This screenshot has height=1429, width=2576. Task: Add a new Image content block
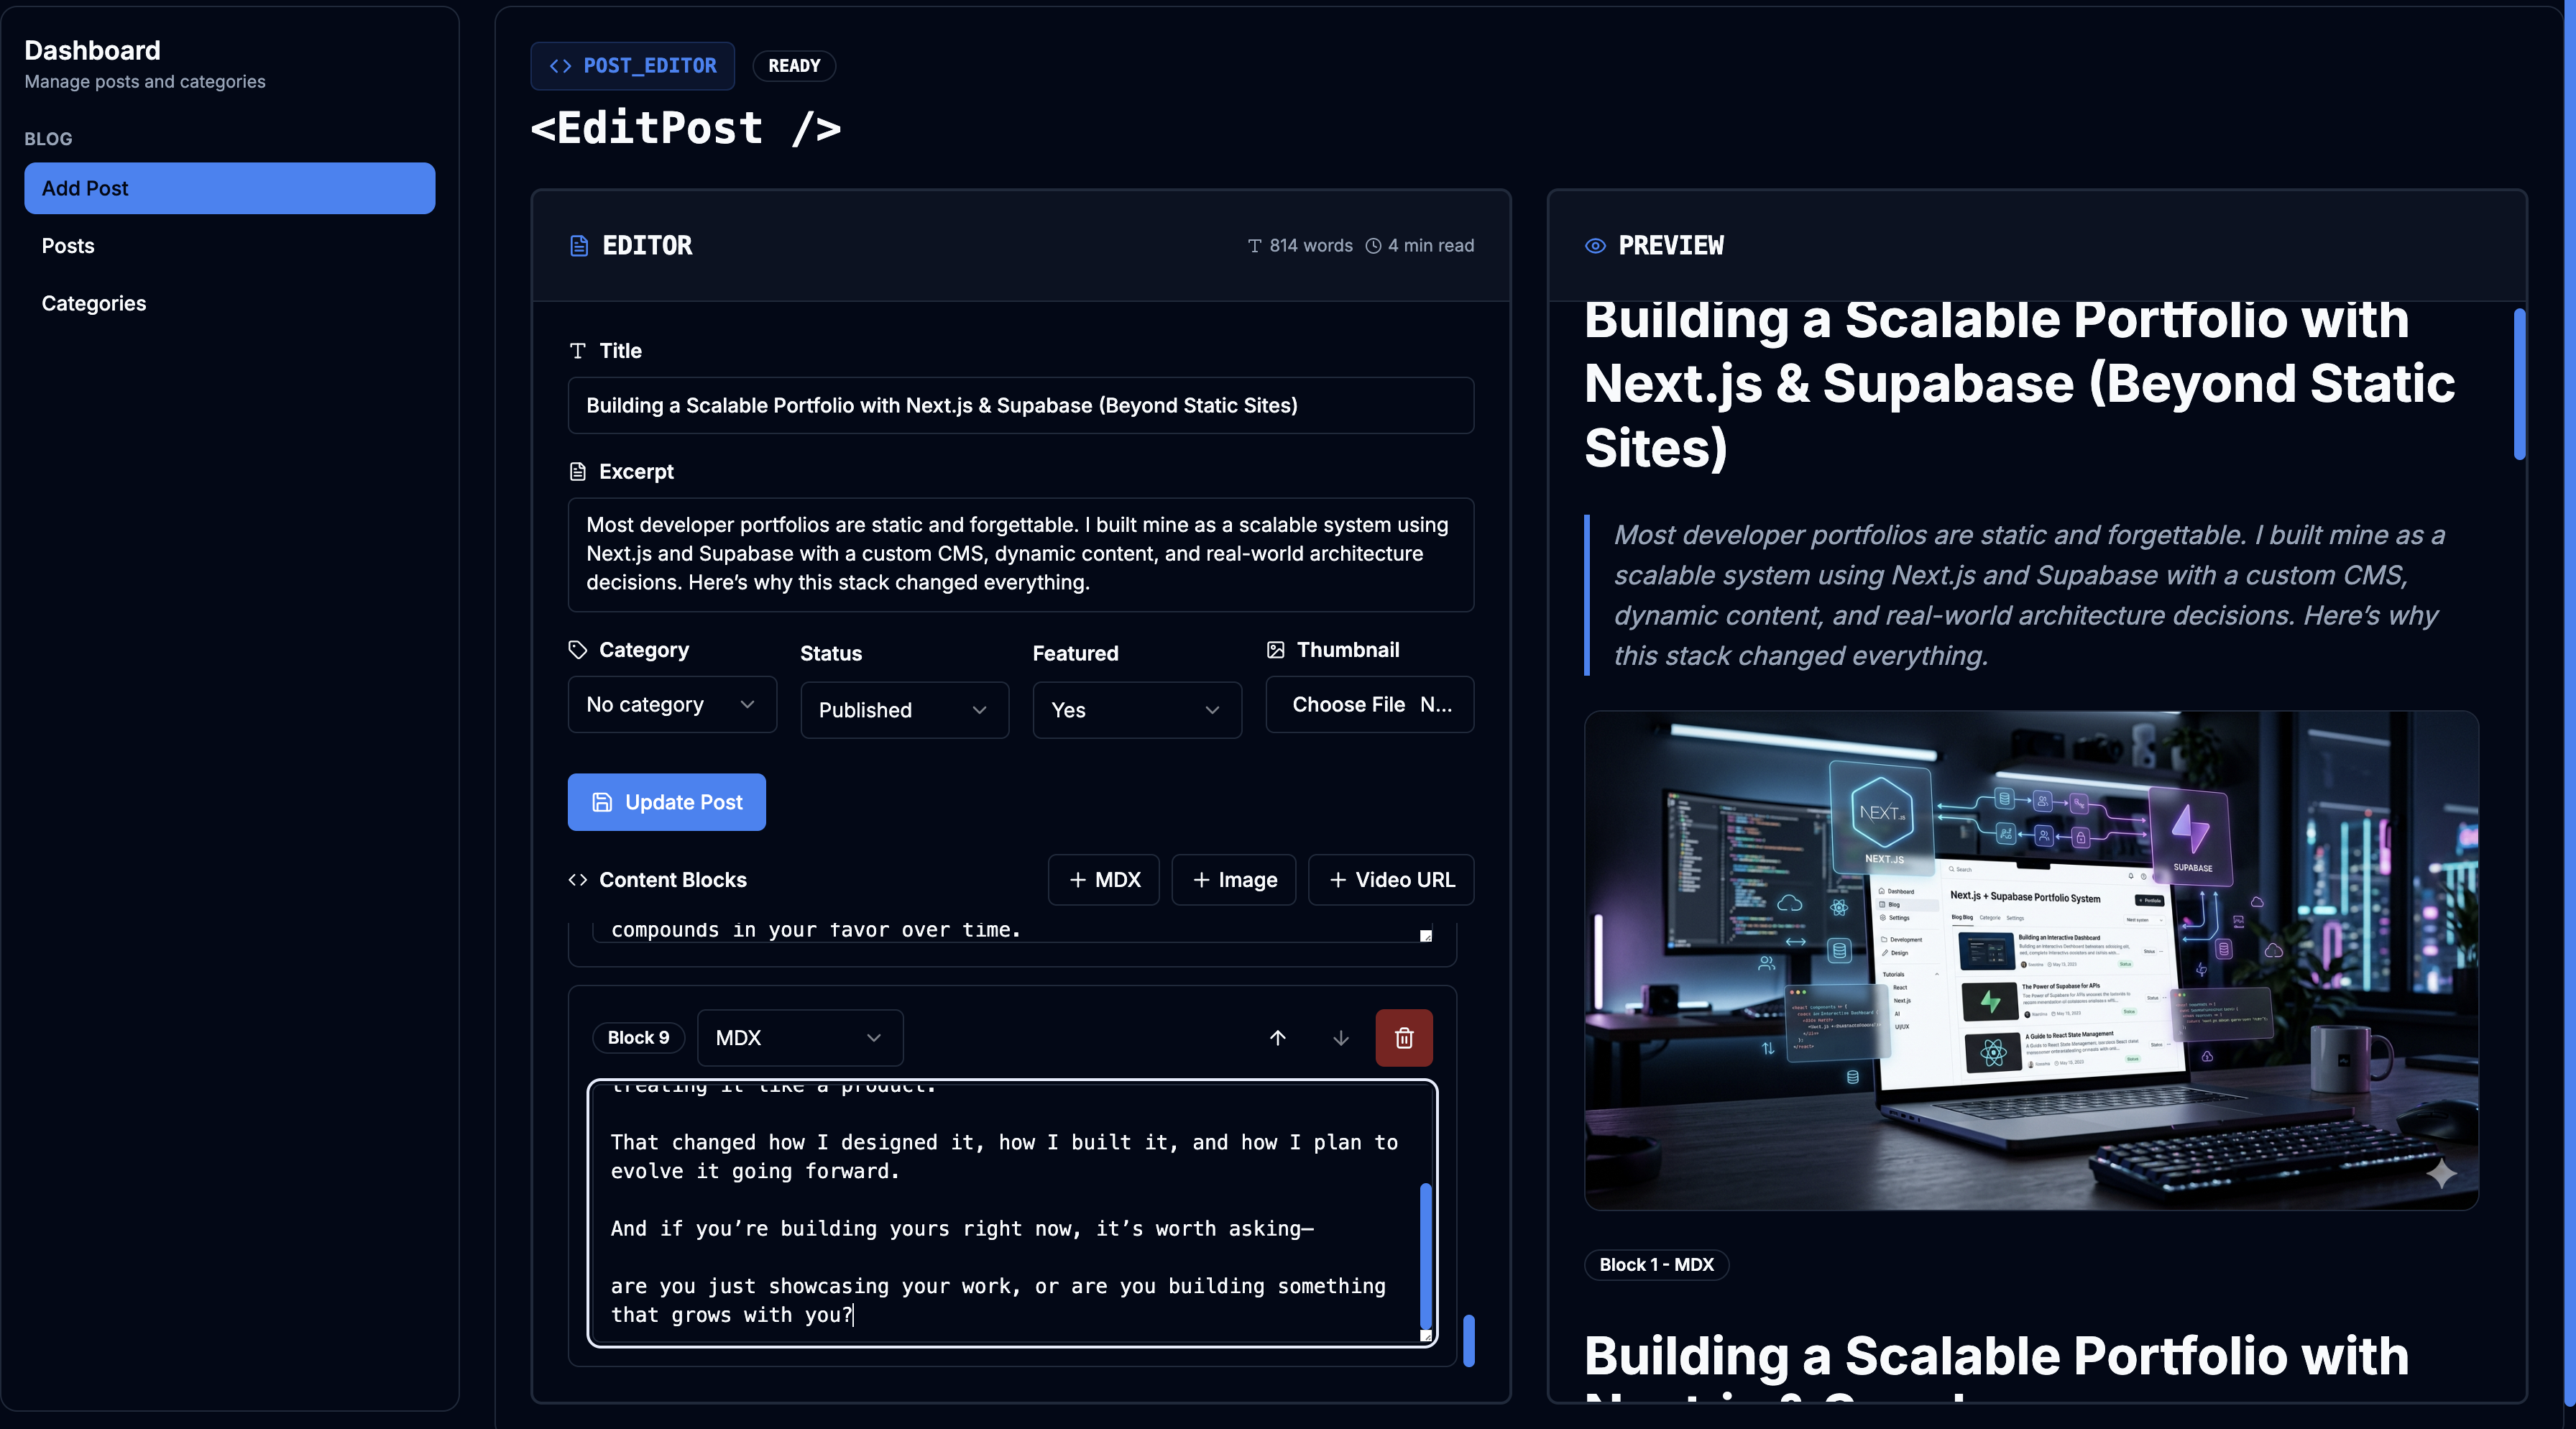pyautogui.click(x=1234, y=880)
